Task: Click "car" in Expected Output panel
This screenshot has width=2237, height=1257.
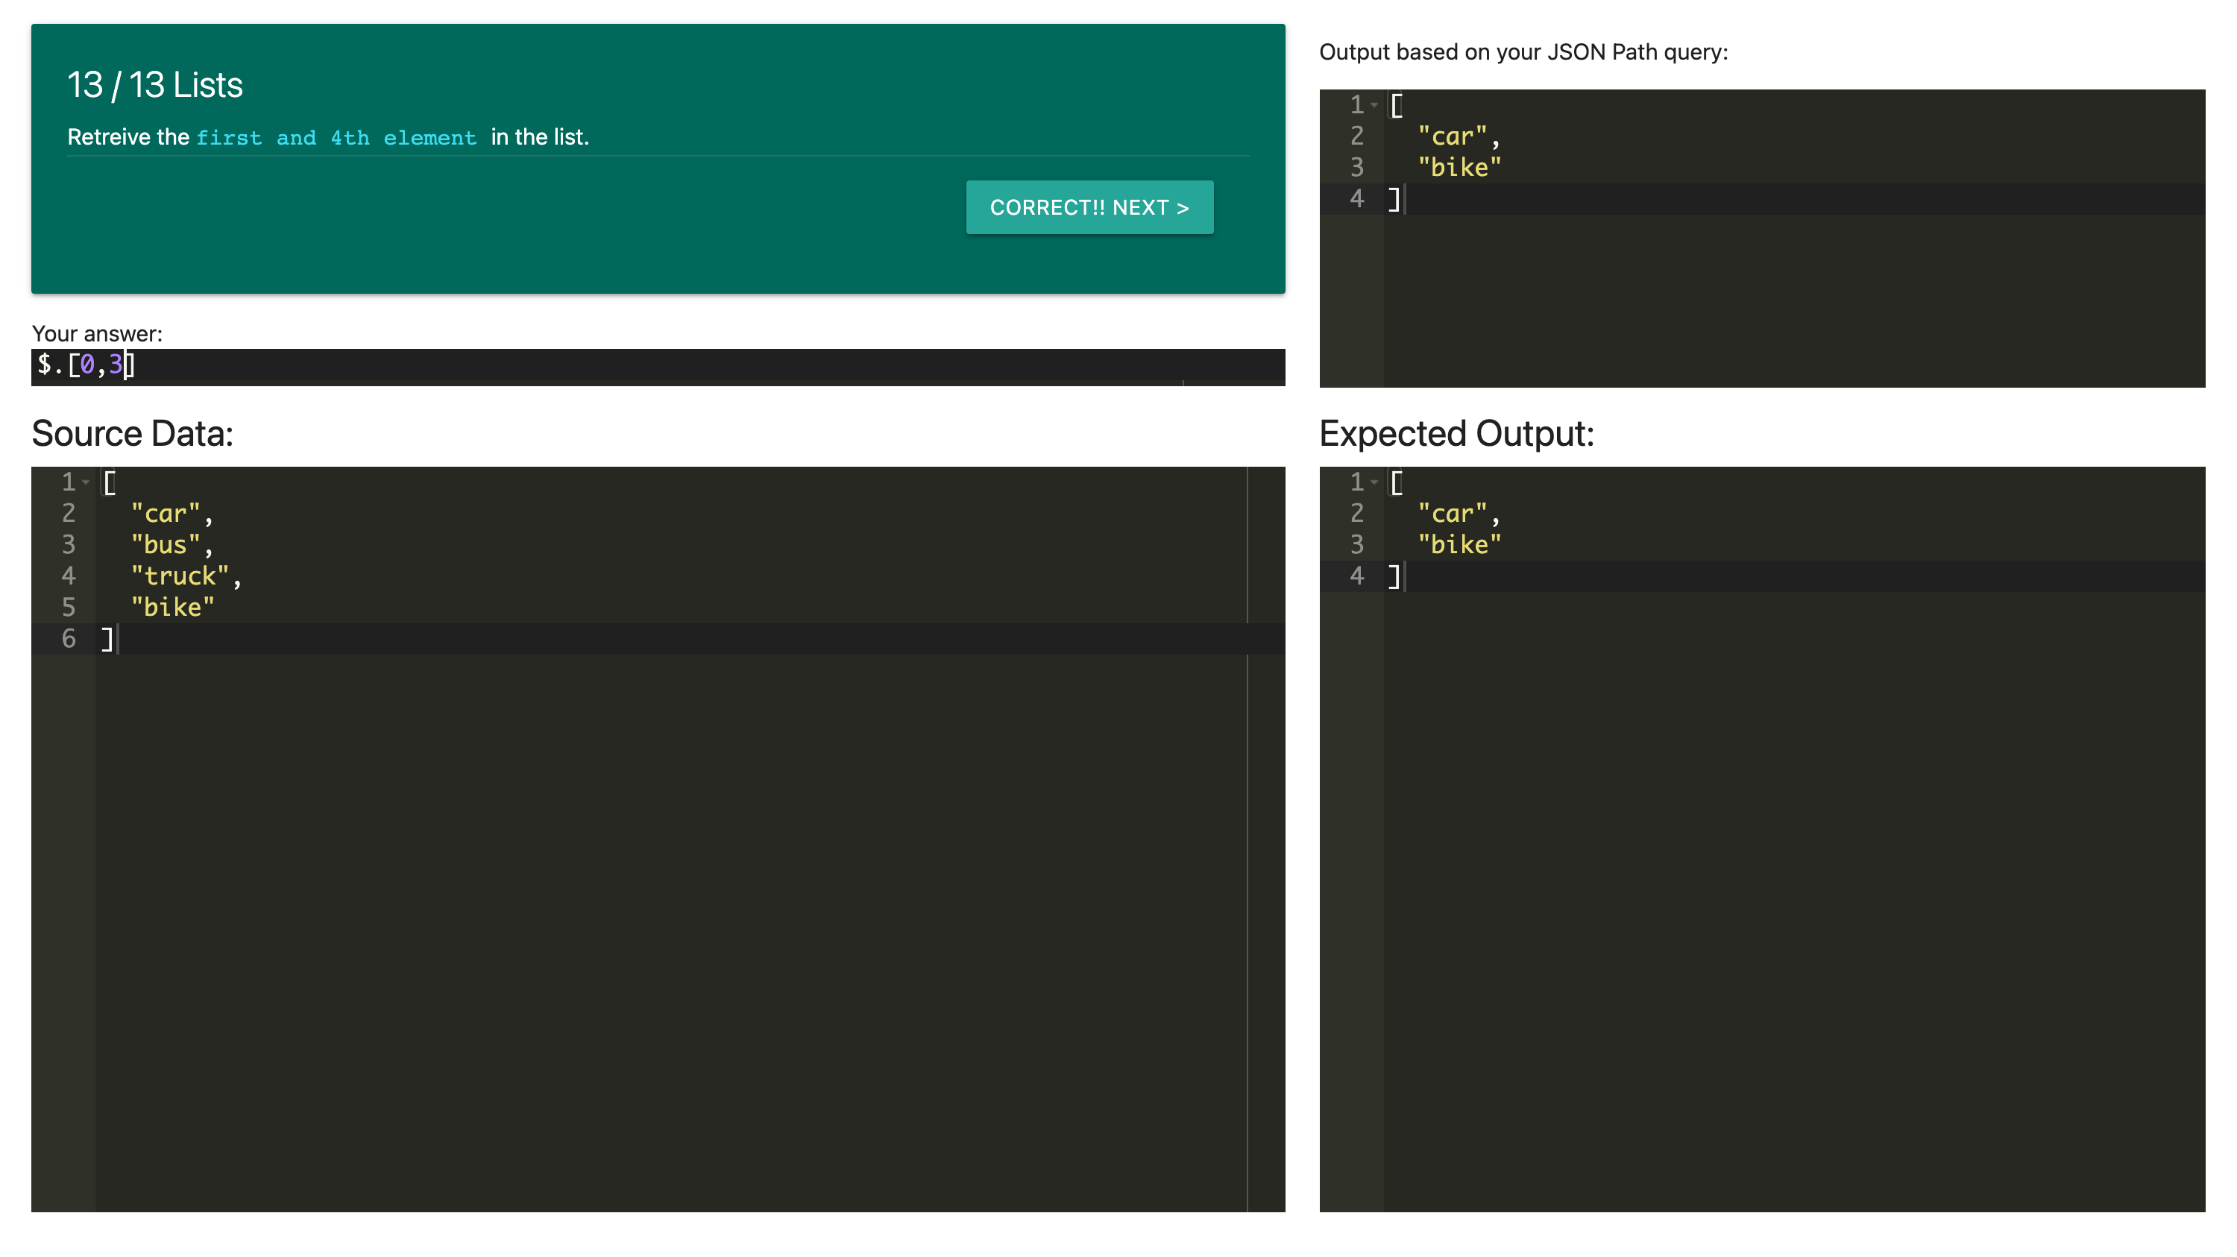Action: point(1453,513)
